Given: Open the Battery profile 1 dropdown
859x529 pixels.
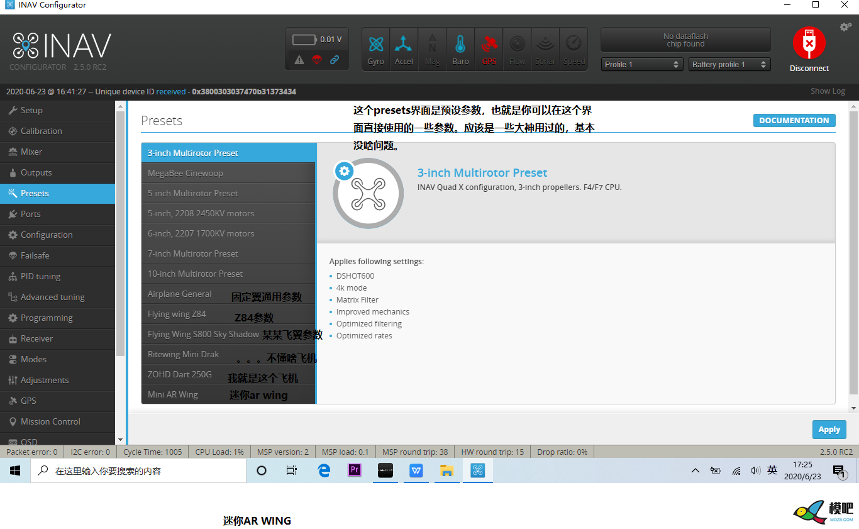Looking at the screenshot, I should click(x=729, y=64).
